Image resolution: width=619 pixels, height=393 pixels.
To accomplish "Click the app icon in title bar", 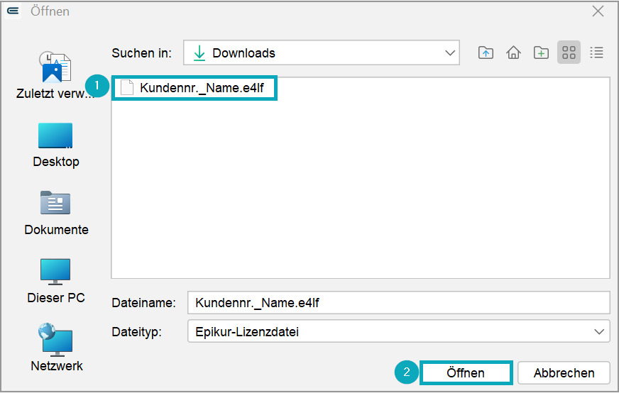I will [13, 11].
